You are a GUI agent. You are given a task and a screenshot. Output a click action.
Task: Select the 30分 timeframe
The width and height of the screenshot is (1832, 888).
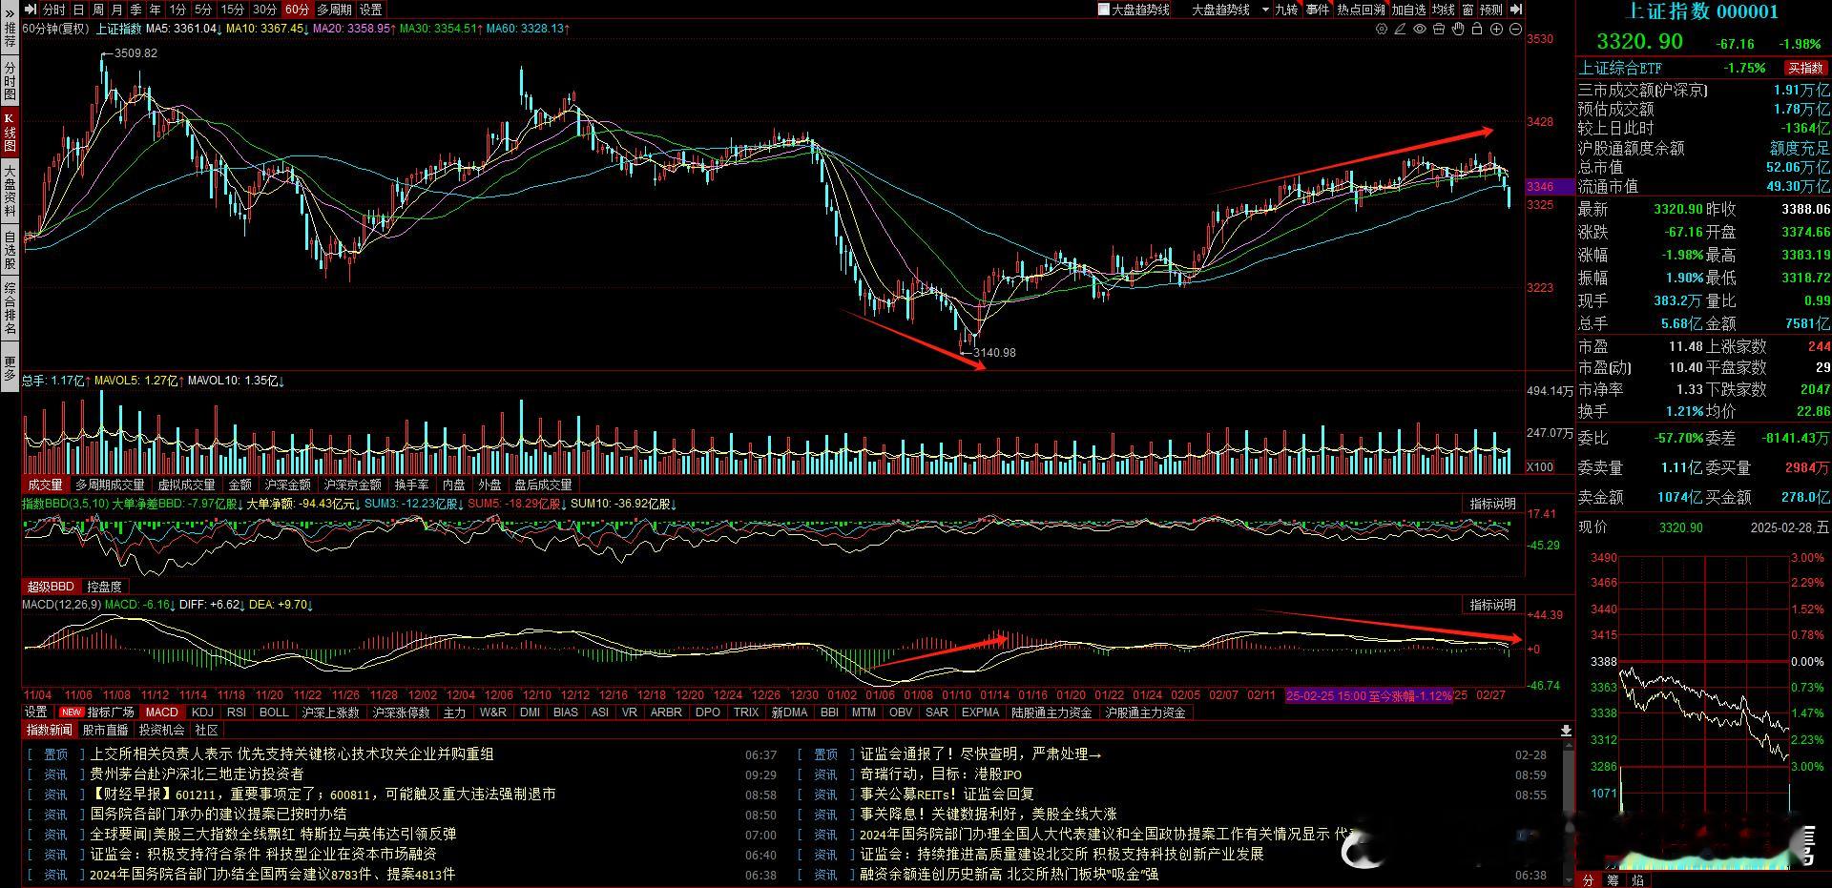point(264,10)
